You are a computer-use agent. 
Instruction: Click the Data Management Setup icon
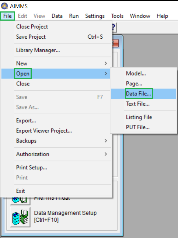point(20,217)
